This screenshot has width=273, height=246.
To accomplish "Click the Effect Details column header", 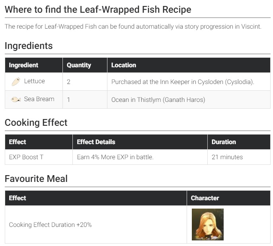I will point(96,142).
